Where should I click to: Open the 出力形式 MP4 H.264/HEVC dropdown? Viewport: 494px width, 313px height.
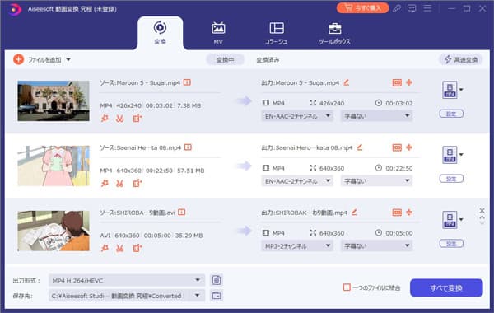pos(127,280)
